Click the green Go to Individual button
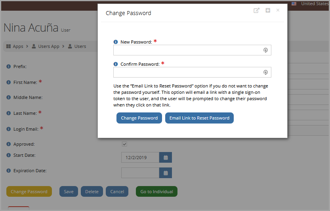The height and width of the screenshot is (211, 330). [156, 192]
